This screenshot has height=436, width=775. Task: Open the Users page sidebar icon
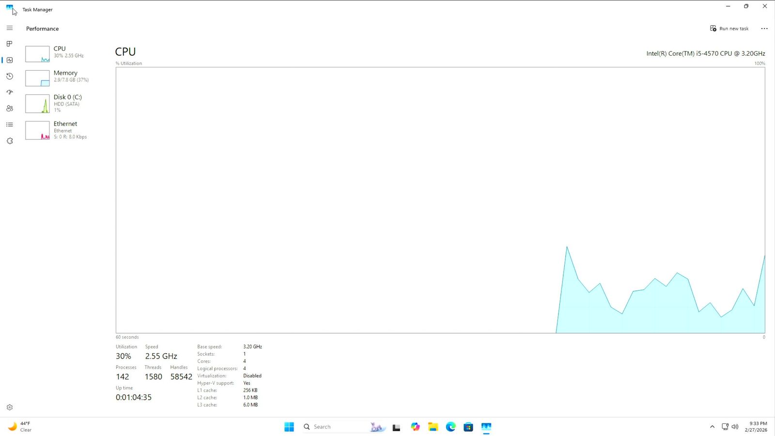click(9, 109)
